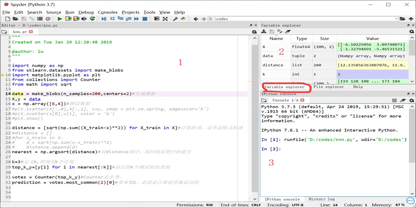The height and width of the screenshot is (208, 416).
Task: Run selection or current line icon
Action: point(84,19)
